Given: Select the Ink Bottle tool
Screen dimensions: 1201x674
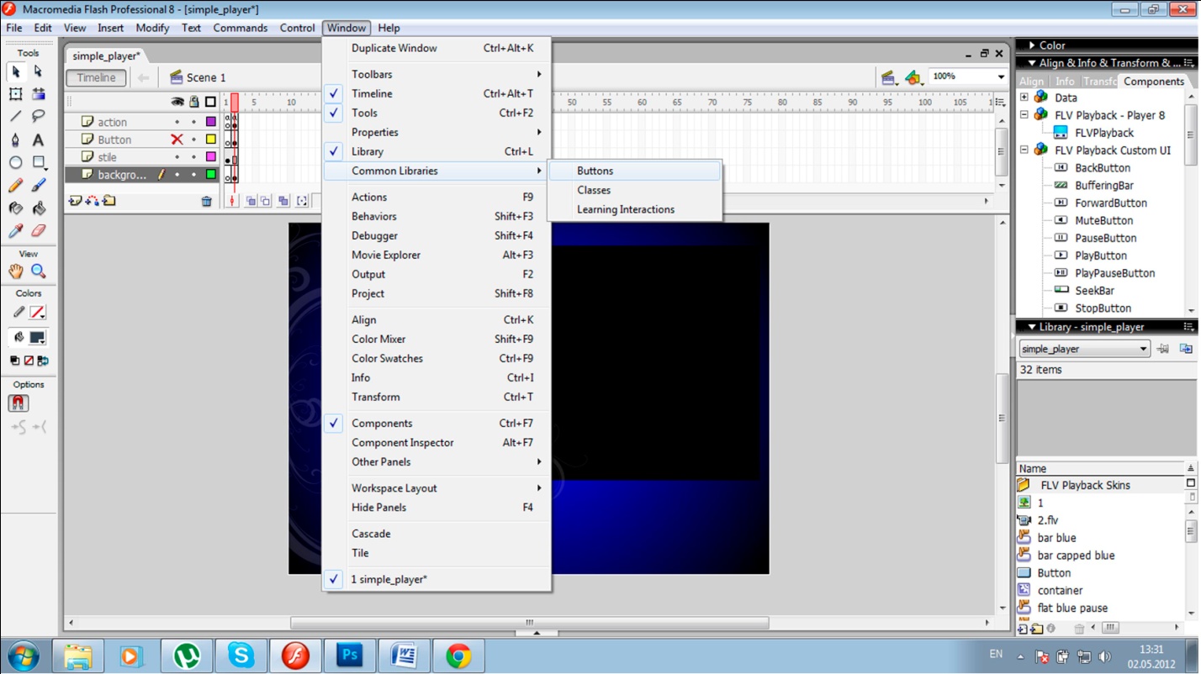Looking at the screenshot, I should tap(16, 208).
